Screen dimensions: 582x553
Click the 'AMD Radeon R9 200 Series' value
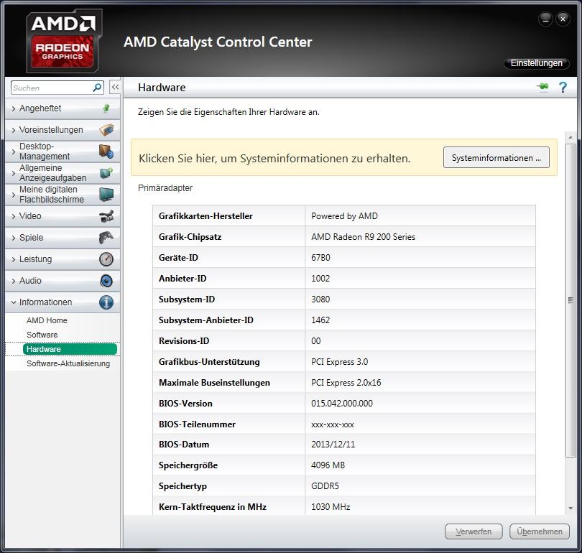tap(363, 236)
